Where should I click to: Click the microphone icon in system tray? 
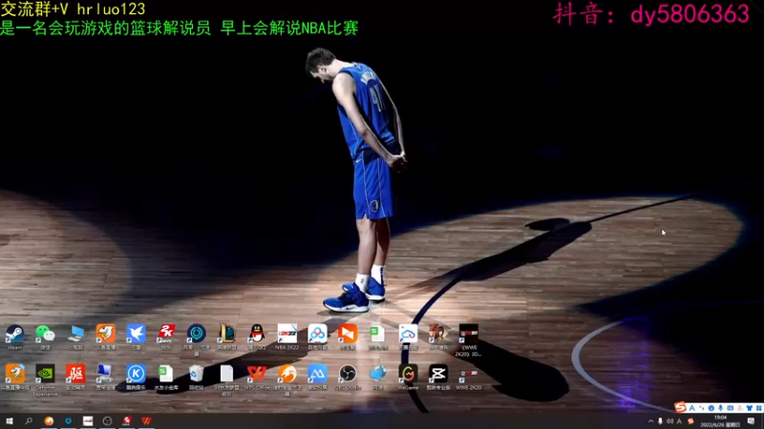tap(660, 421)
